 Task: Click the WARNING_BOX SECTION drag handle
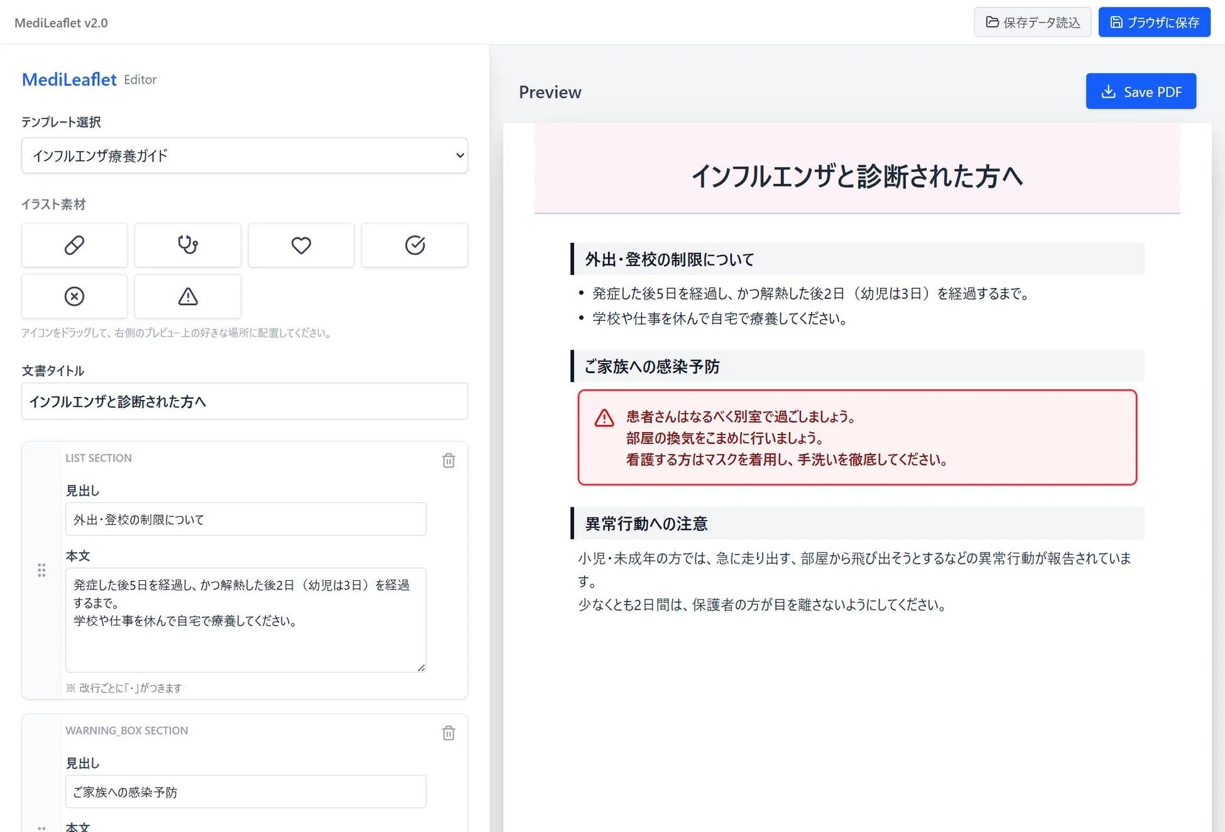41,828
